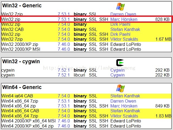The height and width of the screenshot is (130, 173).
Task: Open the 7.54.0 link in Win32 CAB row
Action: point(64,29)
